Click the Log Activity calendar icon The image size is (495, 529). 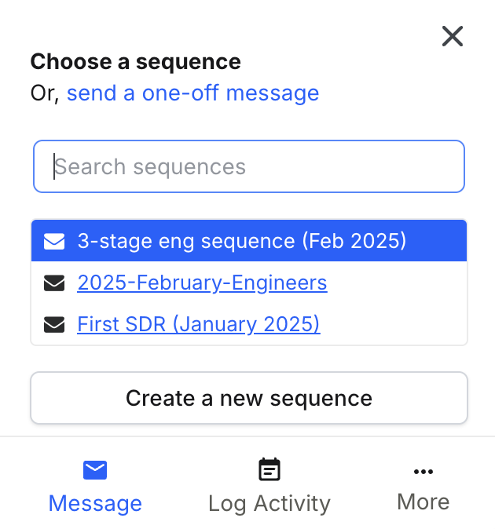coord(269,469)
